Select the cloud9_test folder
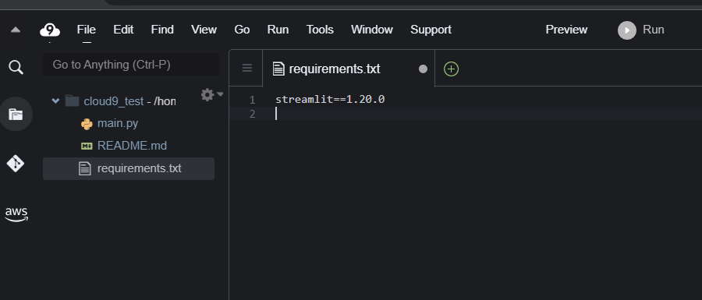Screen dimensions: 702x300 (x=114, y=101)
